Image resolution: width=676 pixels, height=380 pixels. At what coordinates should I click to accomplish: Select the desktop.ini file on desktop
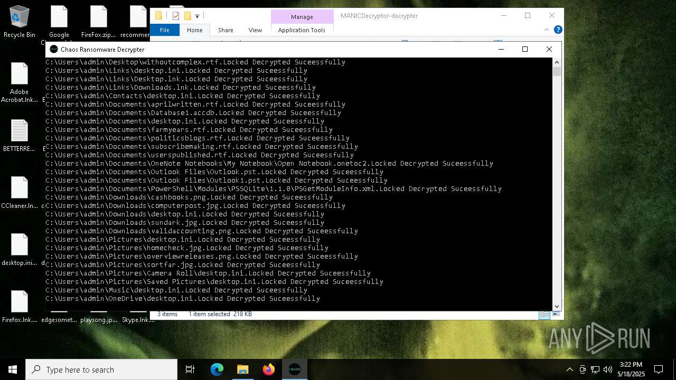coord(20,250)
